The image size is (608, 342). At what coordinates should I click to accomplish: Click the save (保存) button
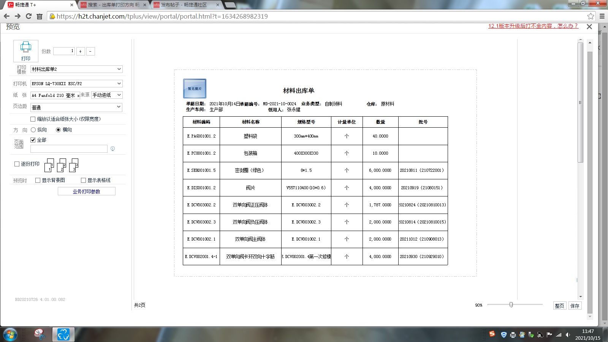[x=575, y=306]
